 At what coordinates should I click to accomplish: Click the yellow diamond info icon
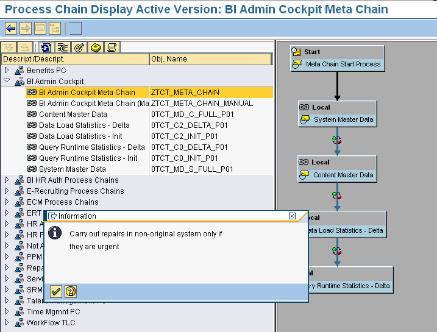(x=96, y=48)
